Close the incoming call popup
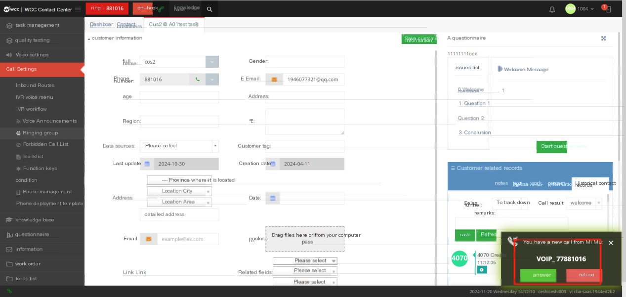 point(611,243)
